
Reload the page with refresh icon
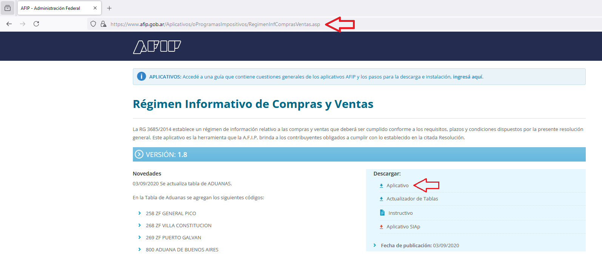tap(36, 24)
